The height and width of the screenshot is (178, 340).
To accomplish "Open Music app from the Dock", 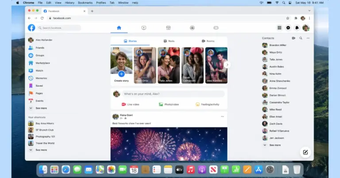I will click(x=191, y=170).
